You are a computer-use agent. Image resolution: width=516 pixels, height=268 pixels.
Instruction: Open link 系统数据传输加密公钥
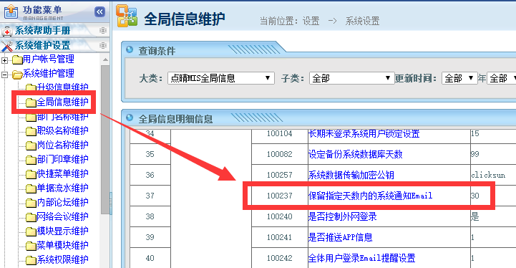351,175
